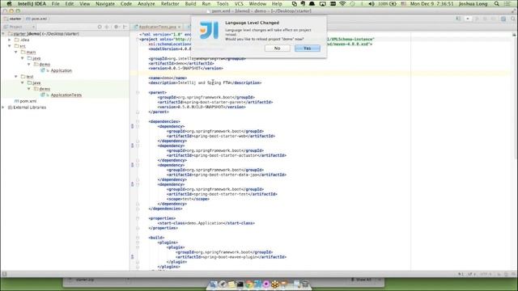The image size is (518, 291).
Task: Click the AirPlay display icon
Action: coord(322,3)
